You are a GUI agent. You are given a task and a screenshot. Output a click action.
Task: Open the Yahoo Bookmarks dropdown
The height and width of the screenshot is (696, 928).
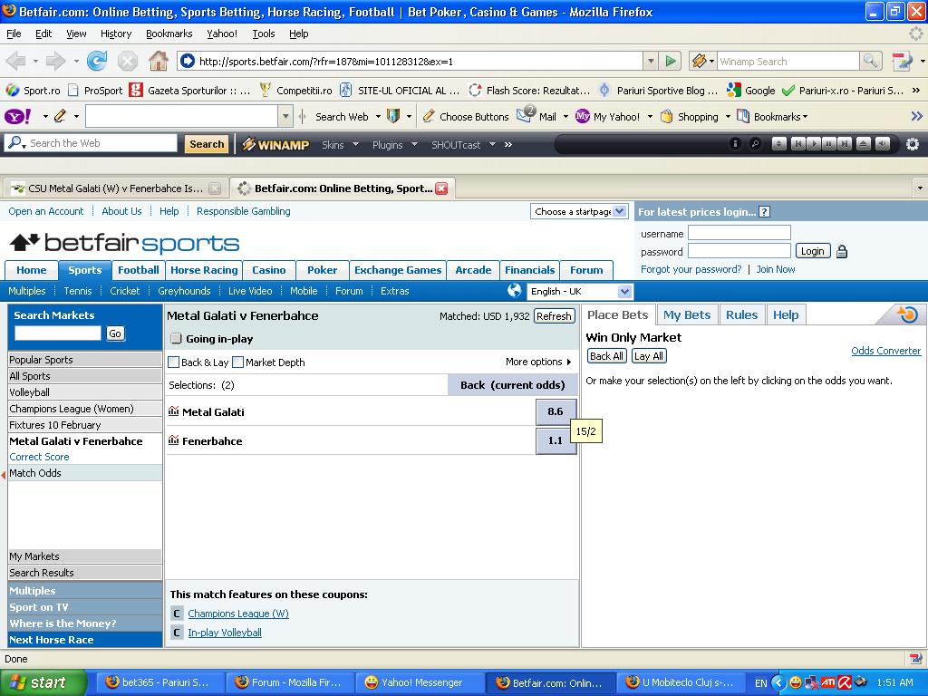[x=772, y=117]
